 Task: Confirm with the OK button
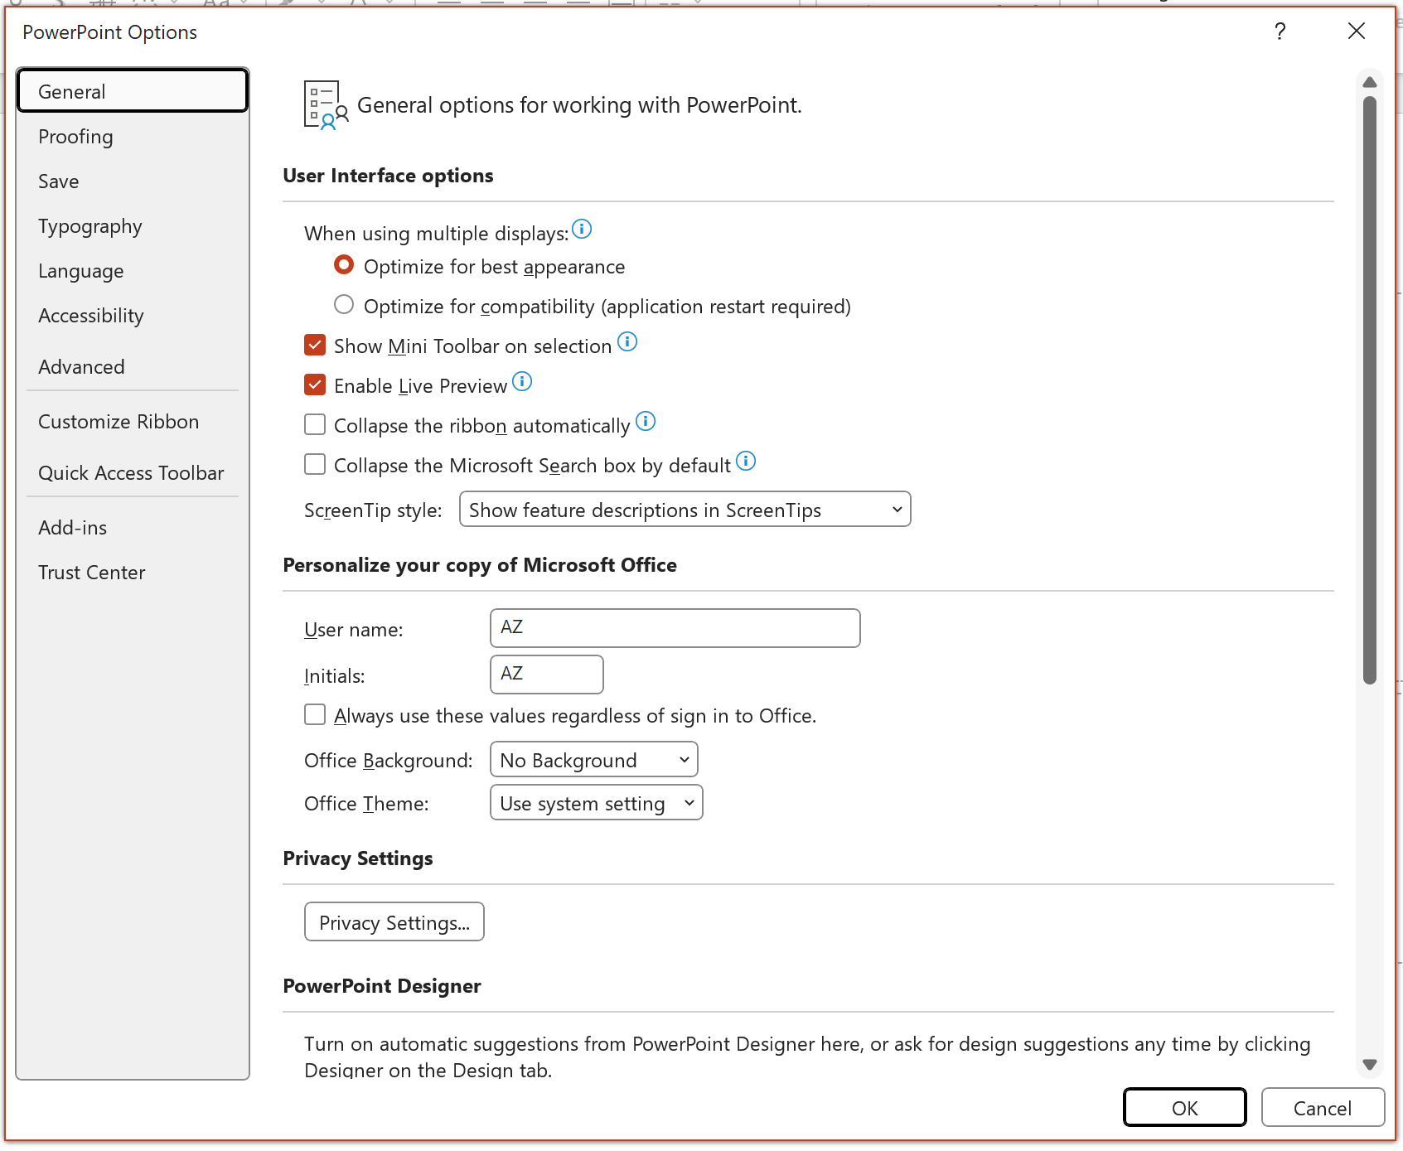[1185, 1108]
